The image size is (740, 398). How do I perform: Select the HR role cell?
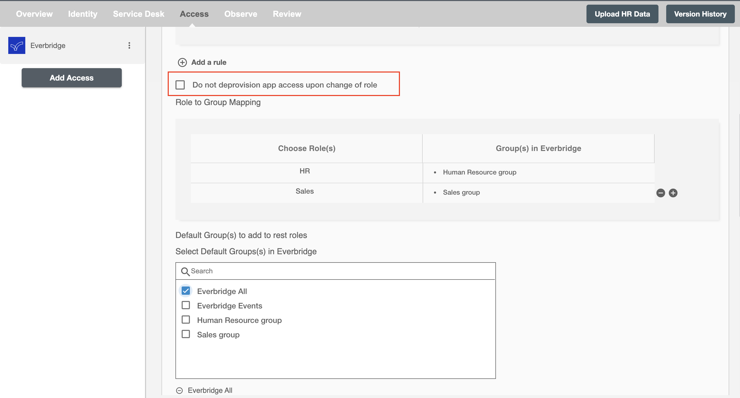point(307,173)
